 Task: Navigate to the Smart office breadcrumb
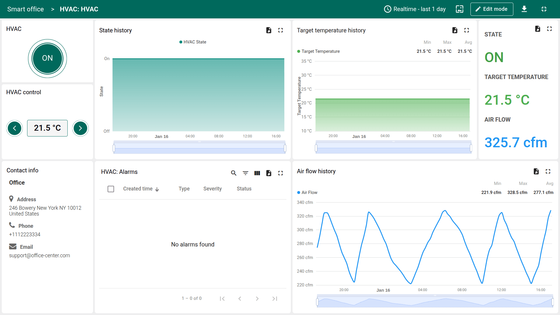pyautogui.click(x=25, y=9)
